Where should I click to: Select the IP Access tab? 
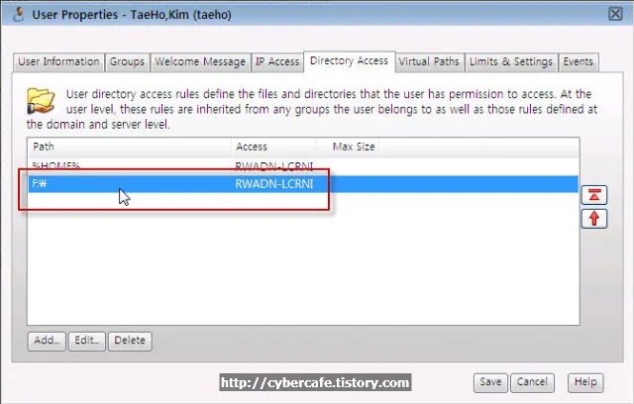pyautogui.click(x=277, y=61)
